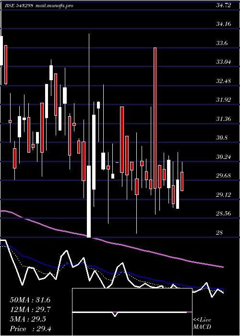Select the 30.24 price axis label

pyautogui.click(x=224, y=157)
